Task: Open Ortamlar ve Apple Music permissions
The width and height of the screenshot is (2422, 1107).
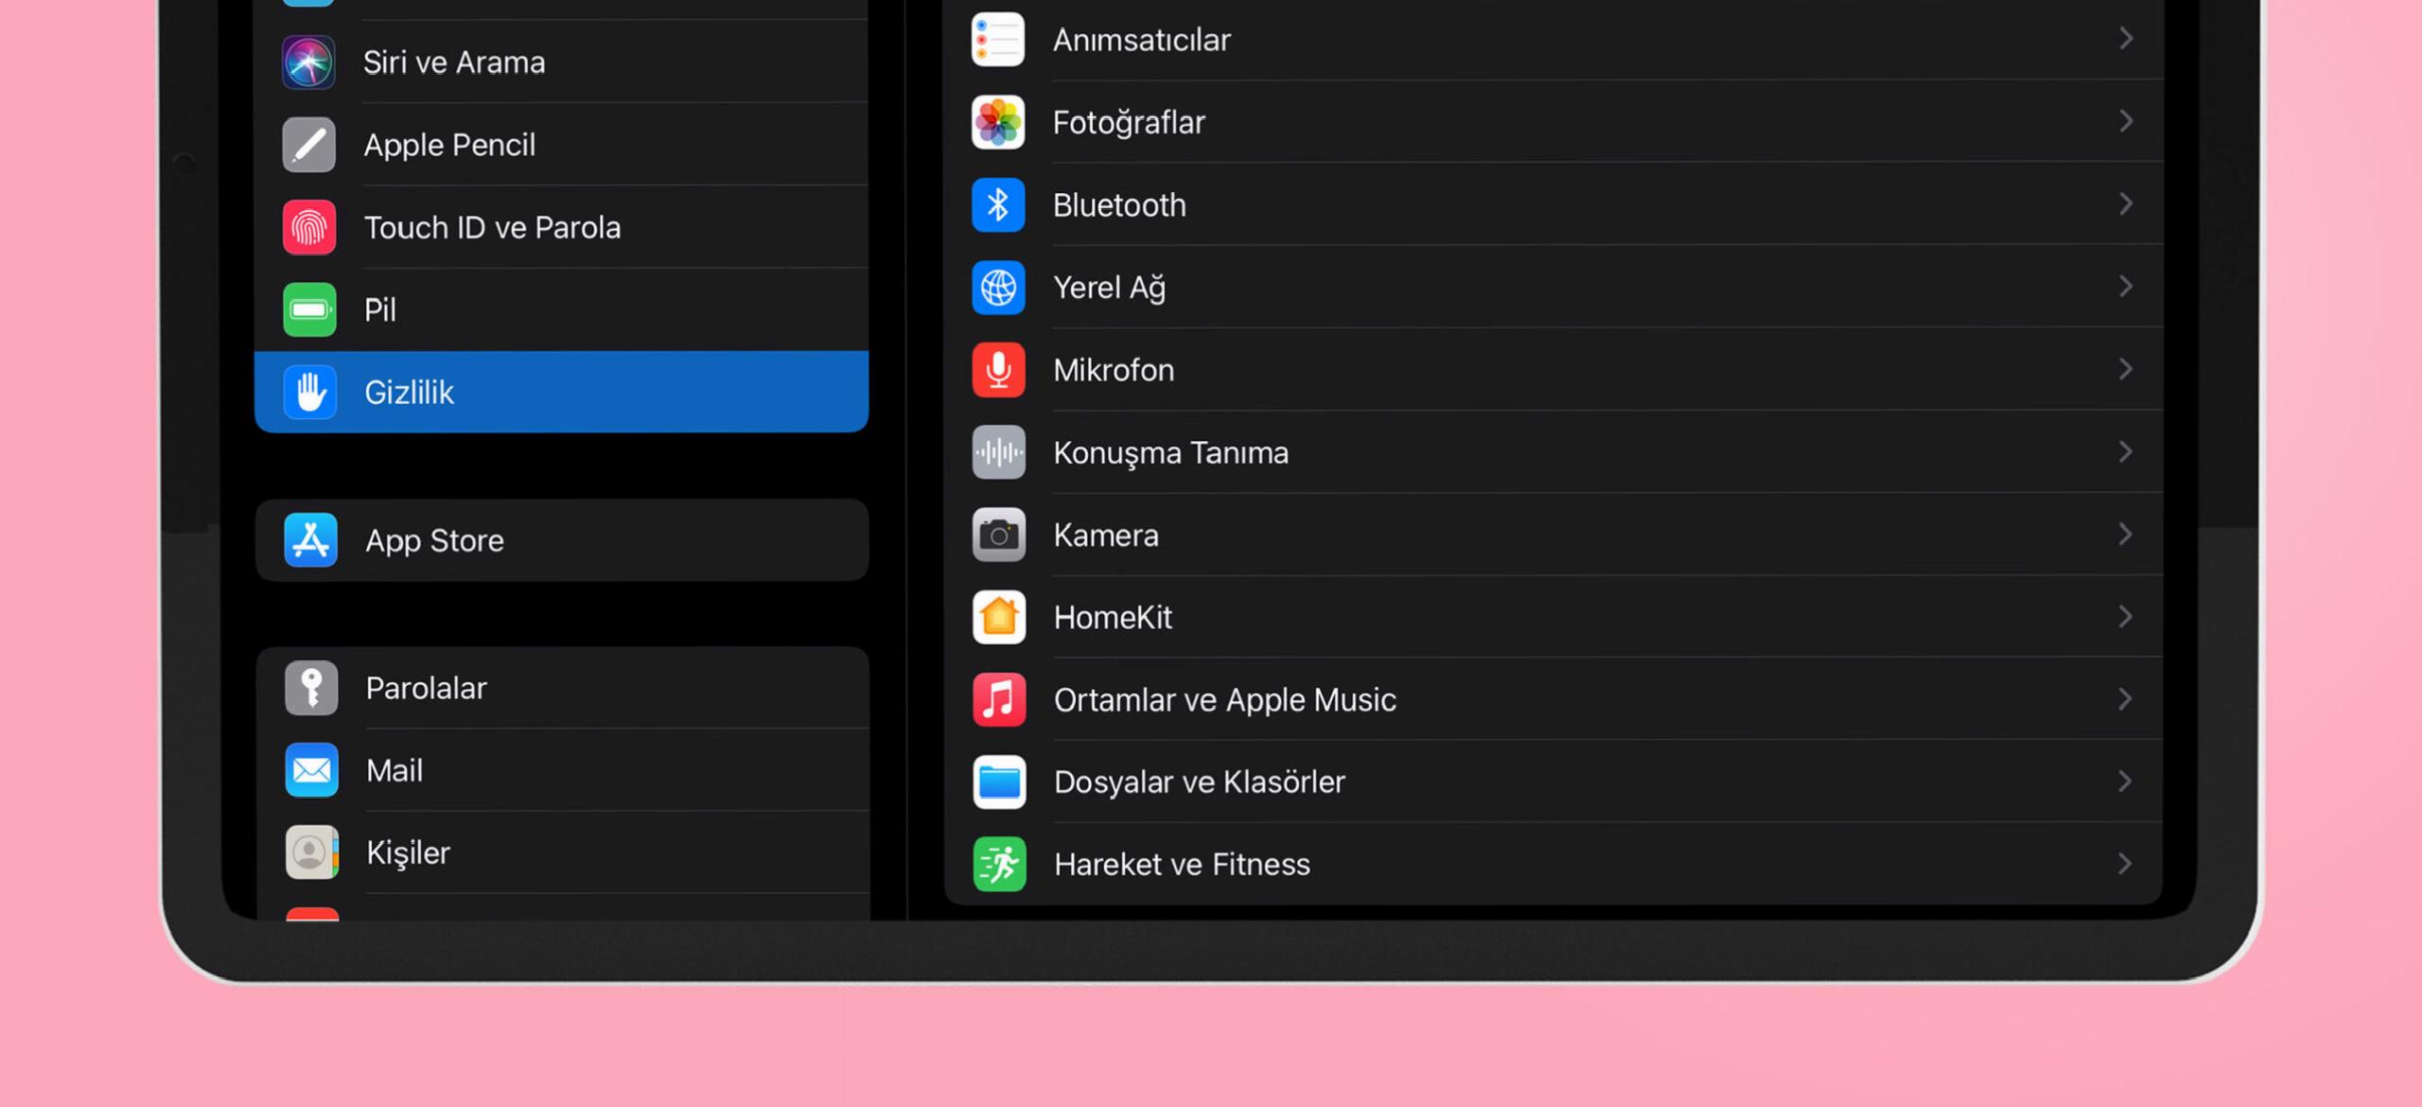Action: [x=1553, y=699]
